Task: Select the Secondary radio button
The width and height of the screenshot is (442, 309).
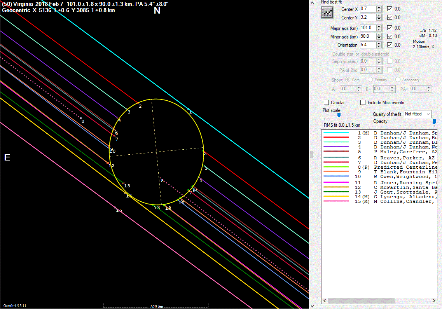Action: [x=398, y=80]
